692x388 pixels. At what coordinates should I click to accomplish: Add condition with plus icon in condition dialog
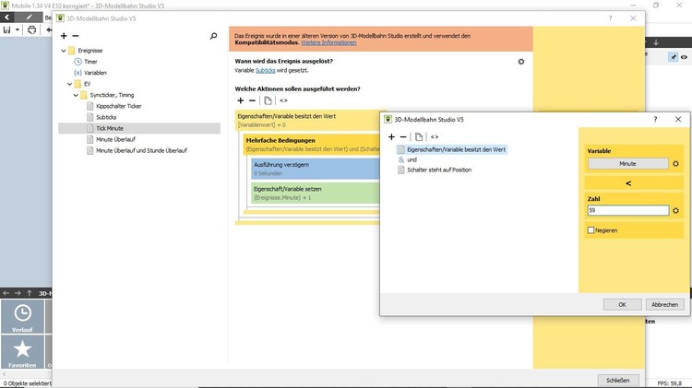click(x=391, y=136)
